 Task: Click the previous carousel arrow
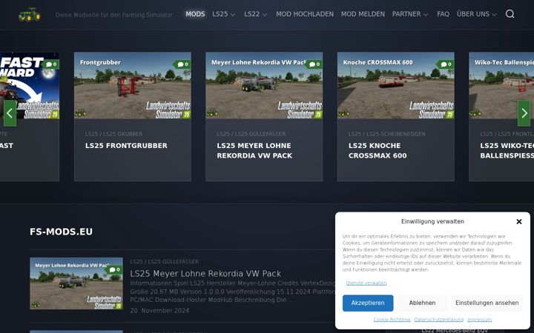pos(10,113)
